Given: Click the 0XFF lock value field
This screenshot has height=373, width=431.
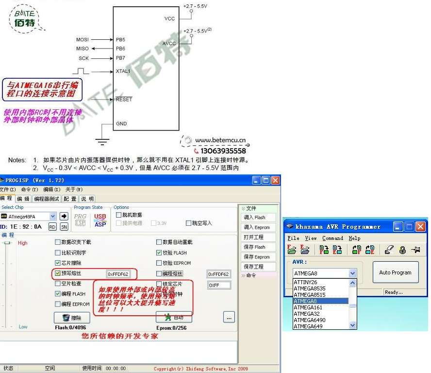Looking at the screenshot, I should tap(219, 285).
